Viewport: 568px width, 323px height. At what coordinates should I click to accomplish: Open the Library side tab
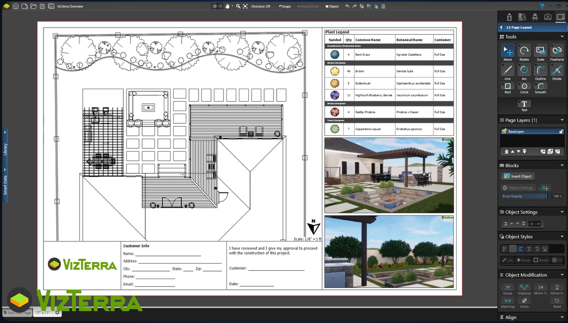coord(5,146)
